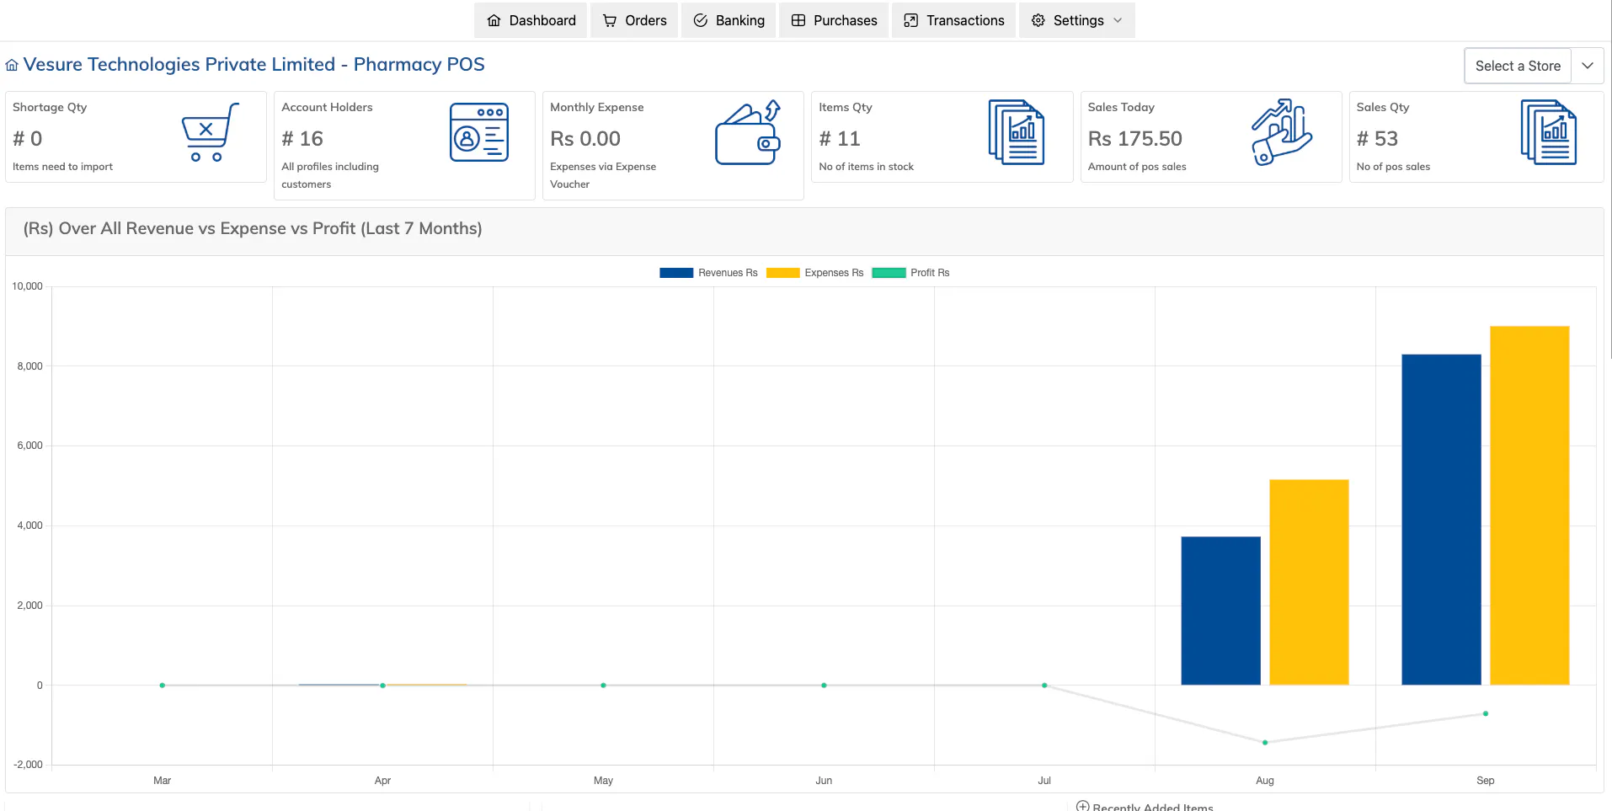Click the Items Qty report icon
Screen dimensions: 1612x811
1017,132
